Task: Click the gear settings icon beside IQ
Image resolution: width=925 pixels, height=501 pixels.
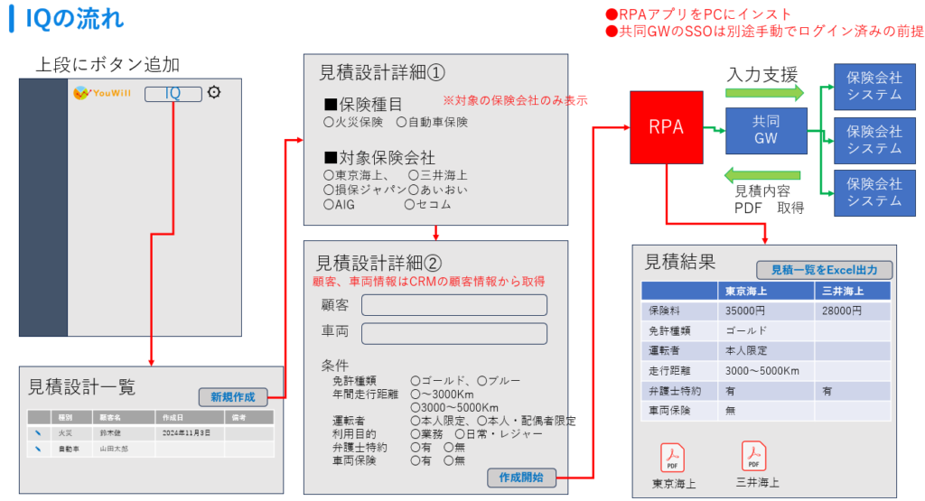Action: coord(214,92)
